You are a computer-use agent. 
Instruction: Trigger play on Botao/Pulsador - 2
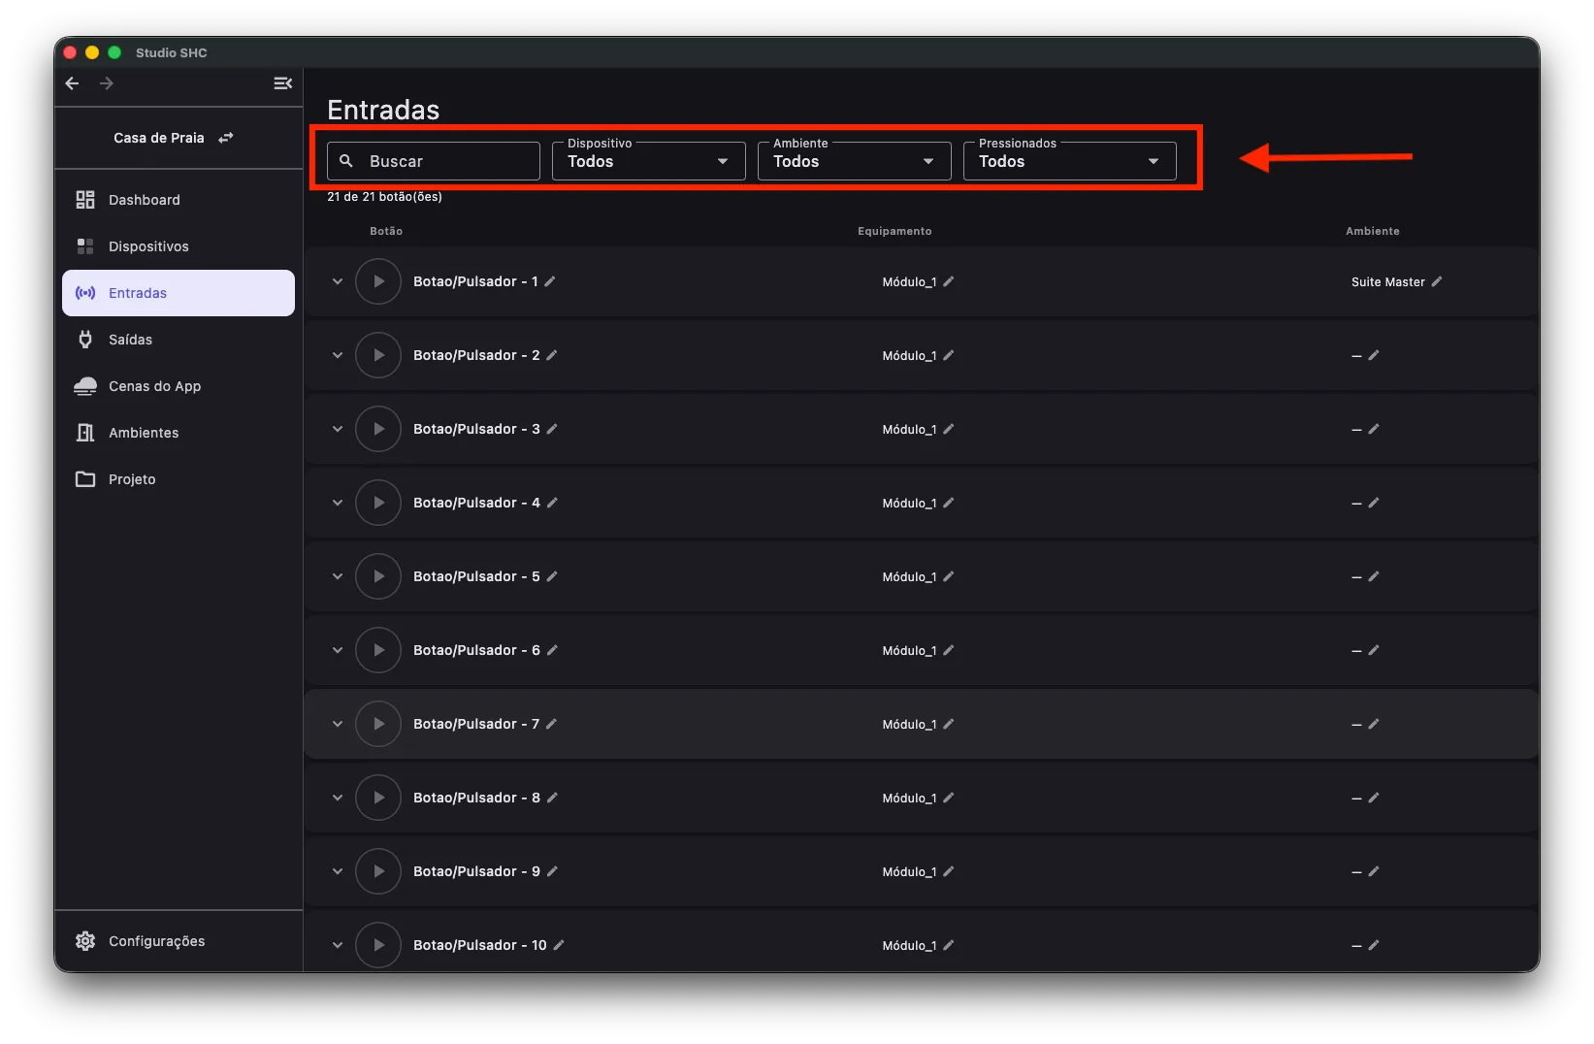[378, 355]
